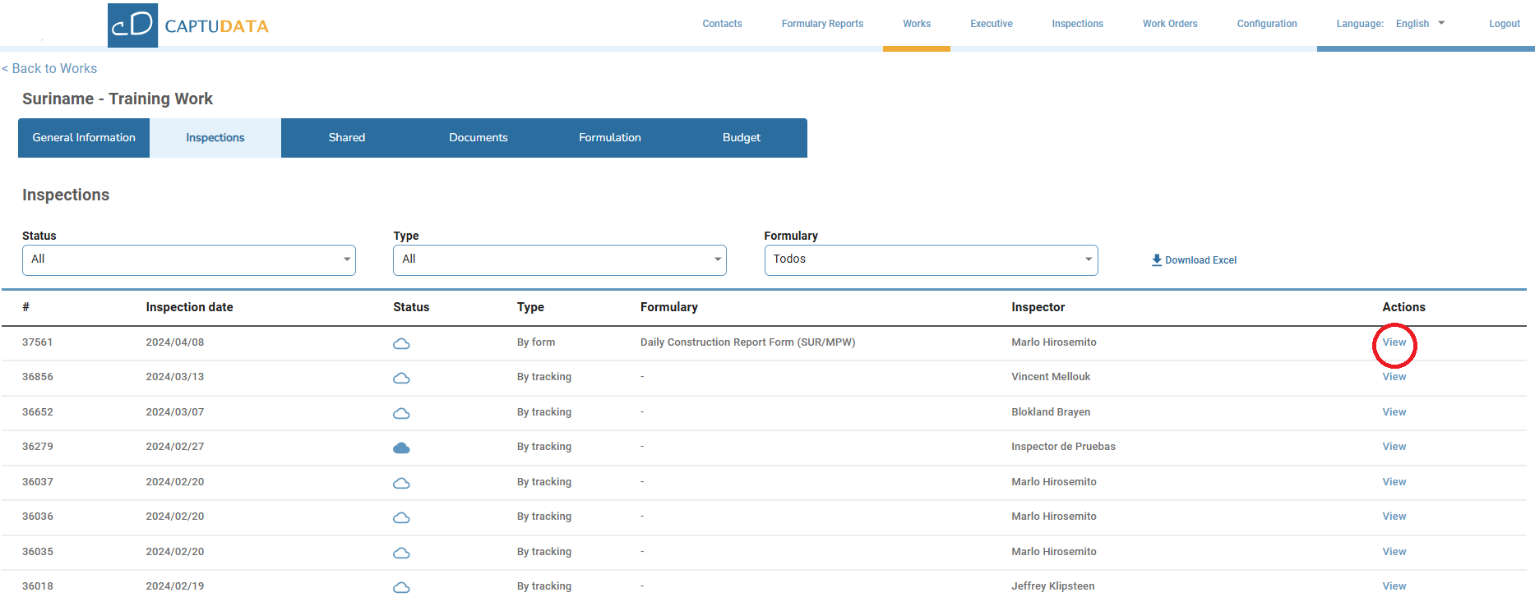Click the filled cloud icon for inspection 36279
1535x597 pixels.
[401, 448]
